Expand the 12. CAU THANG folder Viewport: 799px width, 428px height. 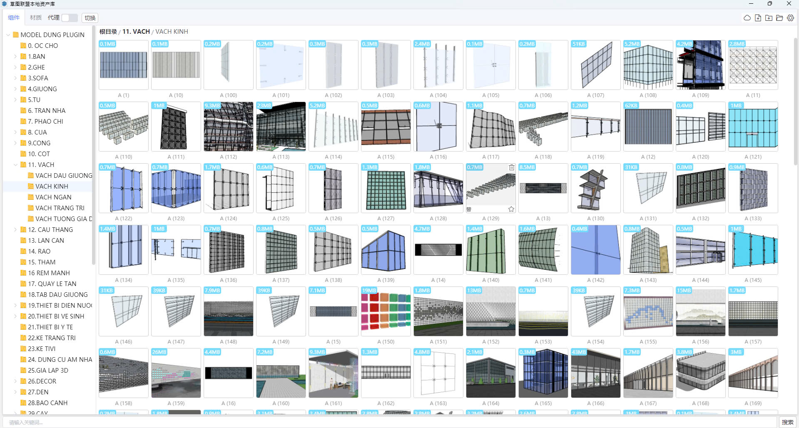click(x=15, y=230)
